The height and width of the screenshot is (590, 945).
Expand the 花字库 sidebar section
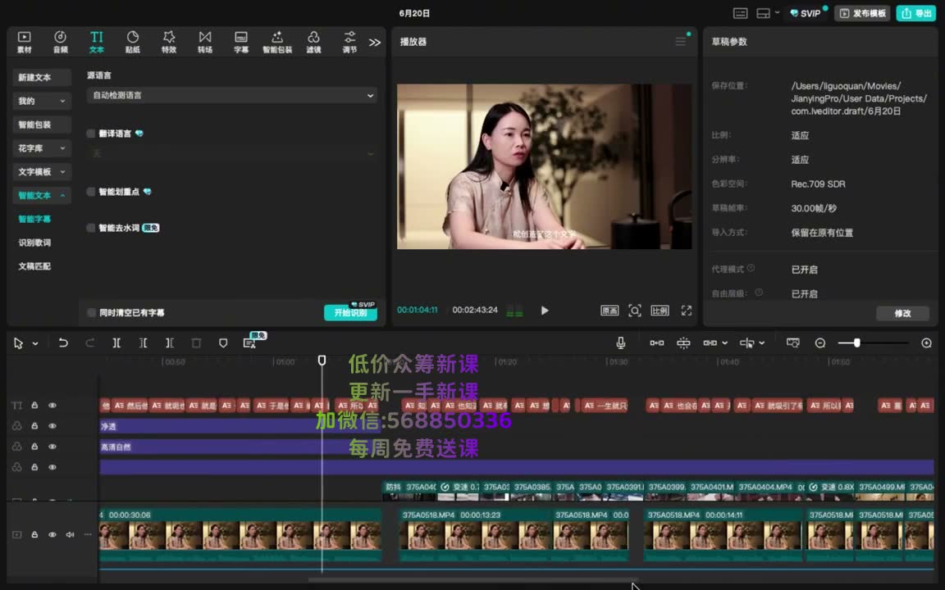[42, 148]
